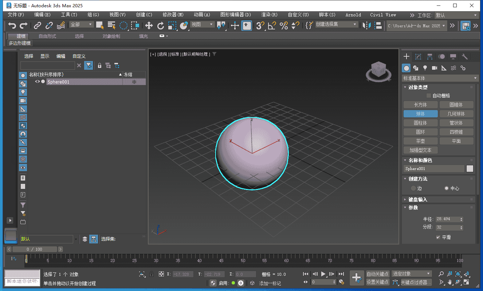
Task: Open the Hierarchy command panel
Action: pyautogui.click(x=430, y=56)
